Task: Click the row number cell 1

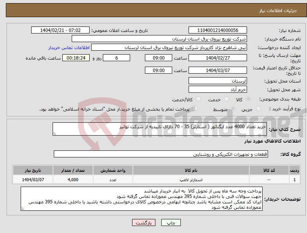Action: coord(295,180)
